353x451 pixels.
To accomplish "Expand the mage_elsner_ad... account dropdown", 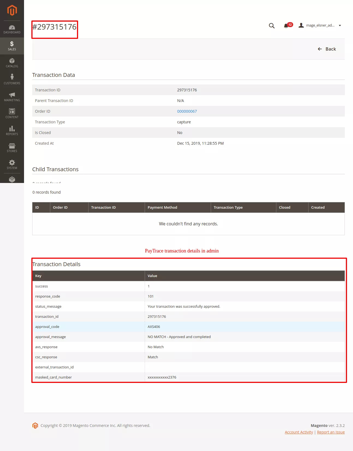I will tap(320, 25).
